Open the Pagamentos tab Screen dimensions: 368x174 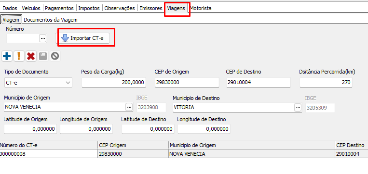pos(59,8)
